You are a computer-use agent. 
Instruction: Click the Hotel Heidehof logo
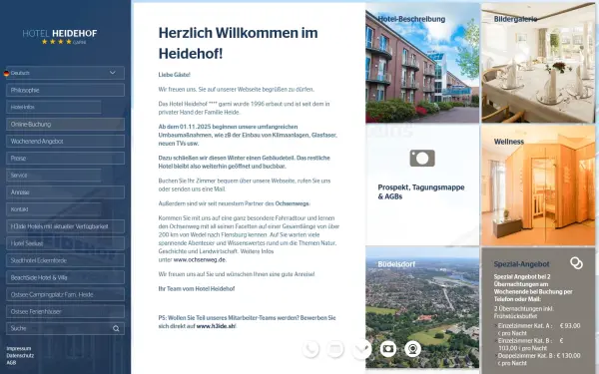[x=60, y=37]
